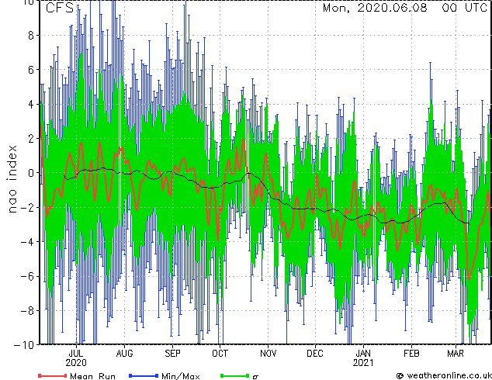492x380 pixels.
Task: Click the FEB x-axis label
Action: click(411, 354)
